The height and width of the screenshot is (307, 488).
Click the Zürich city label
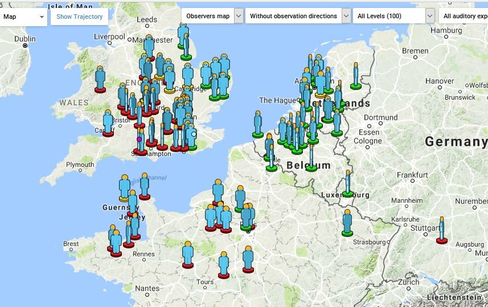click(409, 282)
